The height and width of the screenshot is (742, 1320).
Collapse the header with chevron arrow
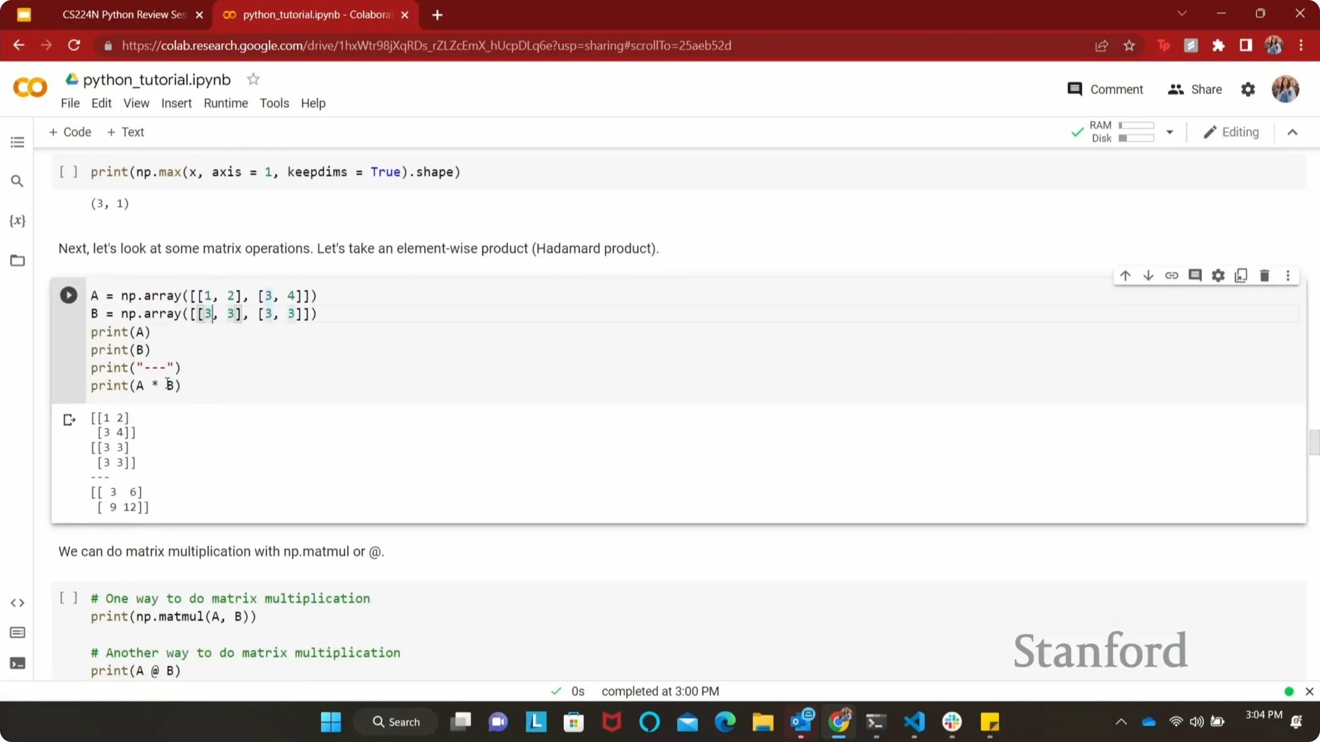pyautogui.click(x=1292, y=132)
